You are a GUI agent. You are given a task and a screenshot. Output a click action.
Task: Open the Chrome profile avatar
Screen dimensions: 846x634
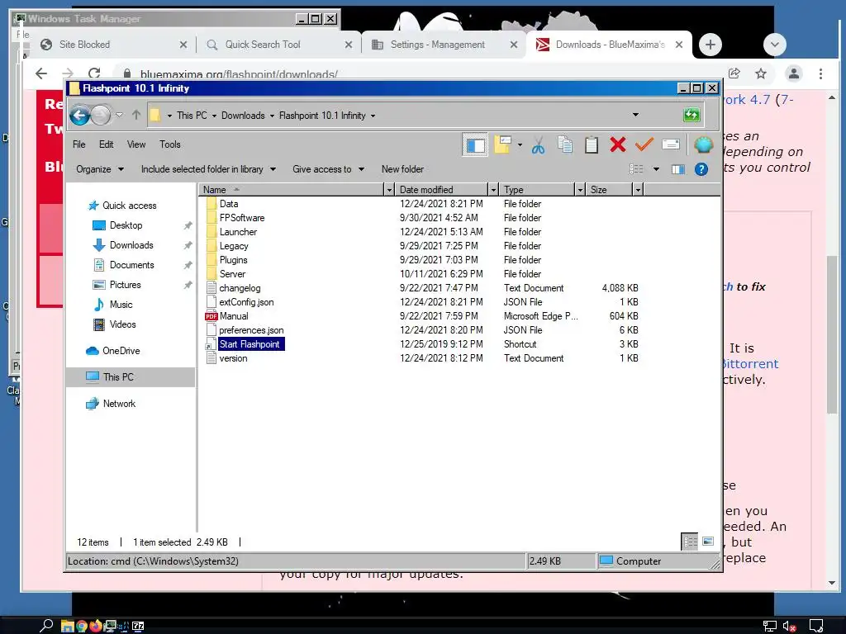[x=794, y=73]
